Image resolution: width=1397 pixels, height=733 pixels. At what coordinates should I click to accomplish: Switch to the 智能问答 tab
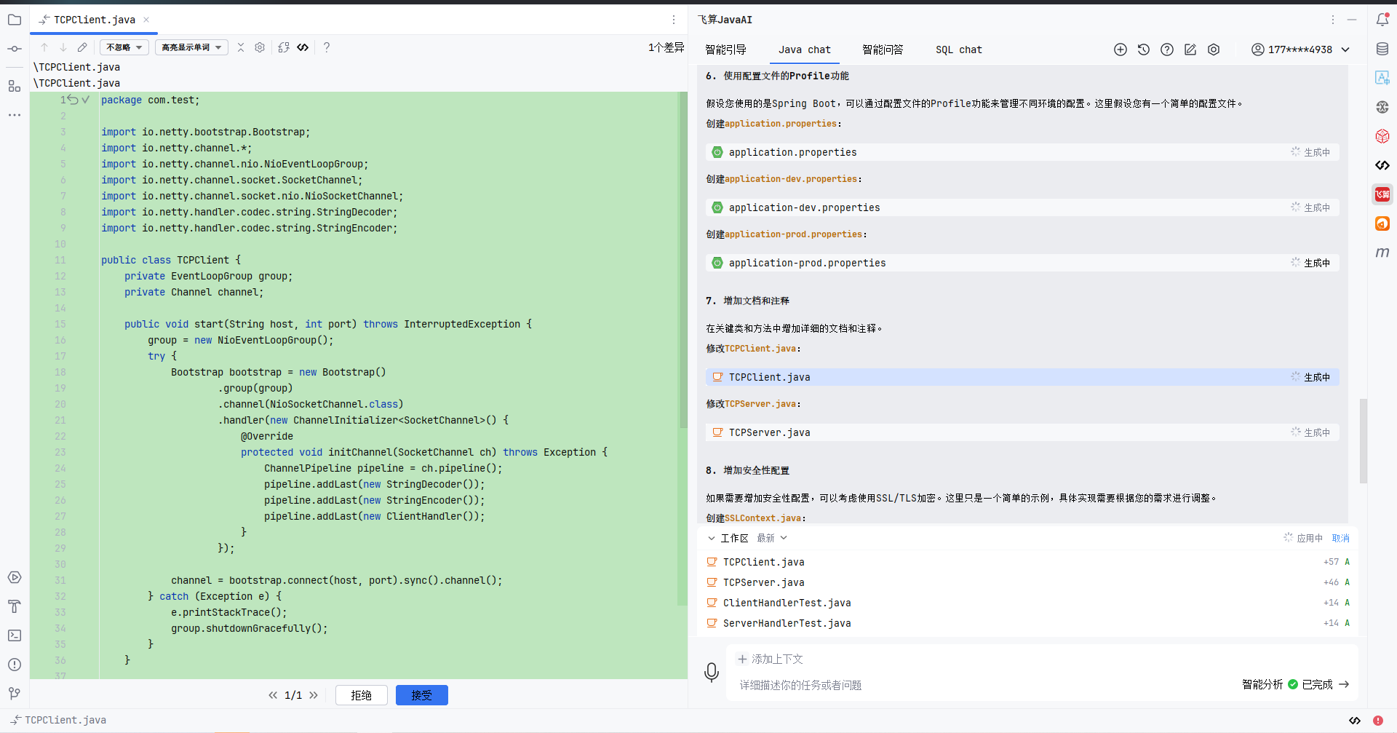pos(883,49)
